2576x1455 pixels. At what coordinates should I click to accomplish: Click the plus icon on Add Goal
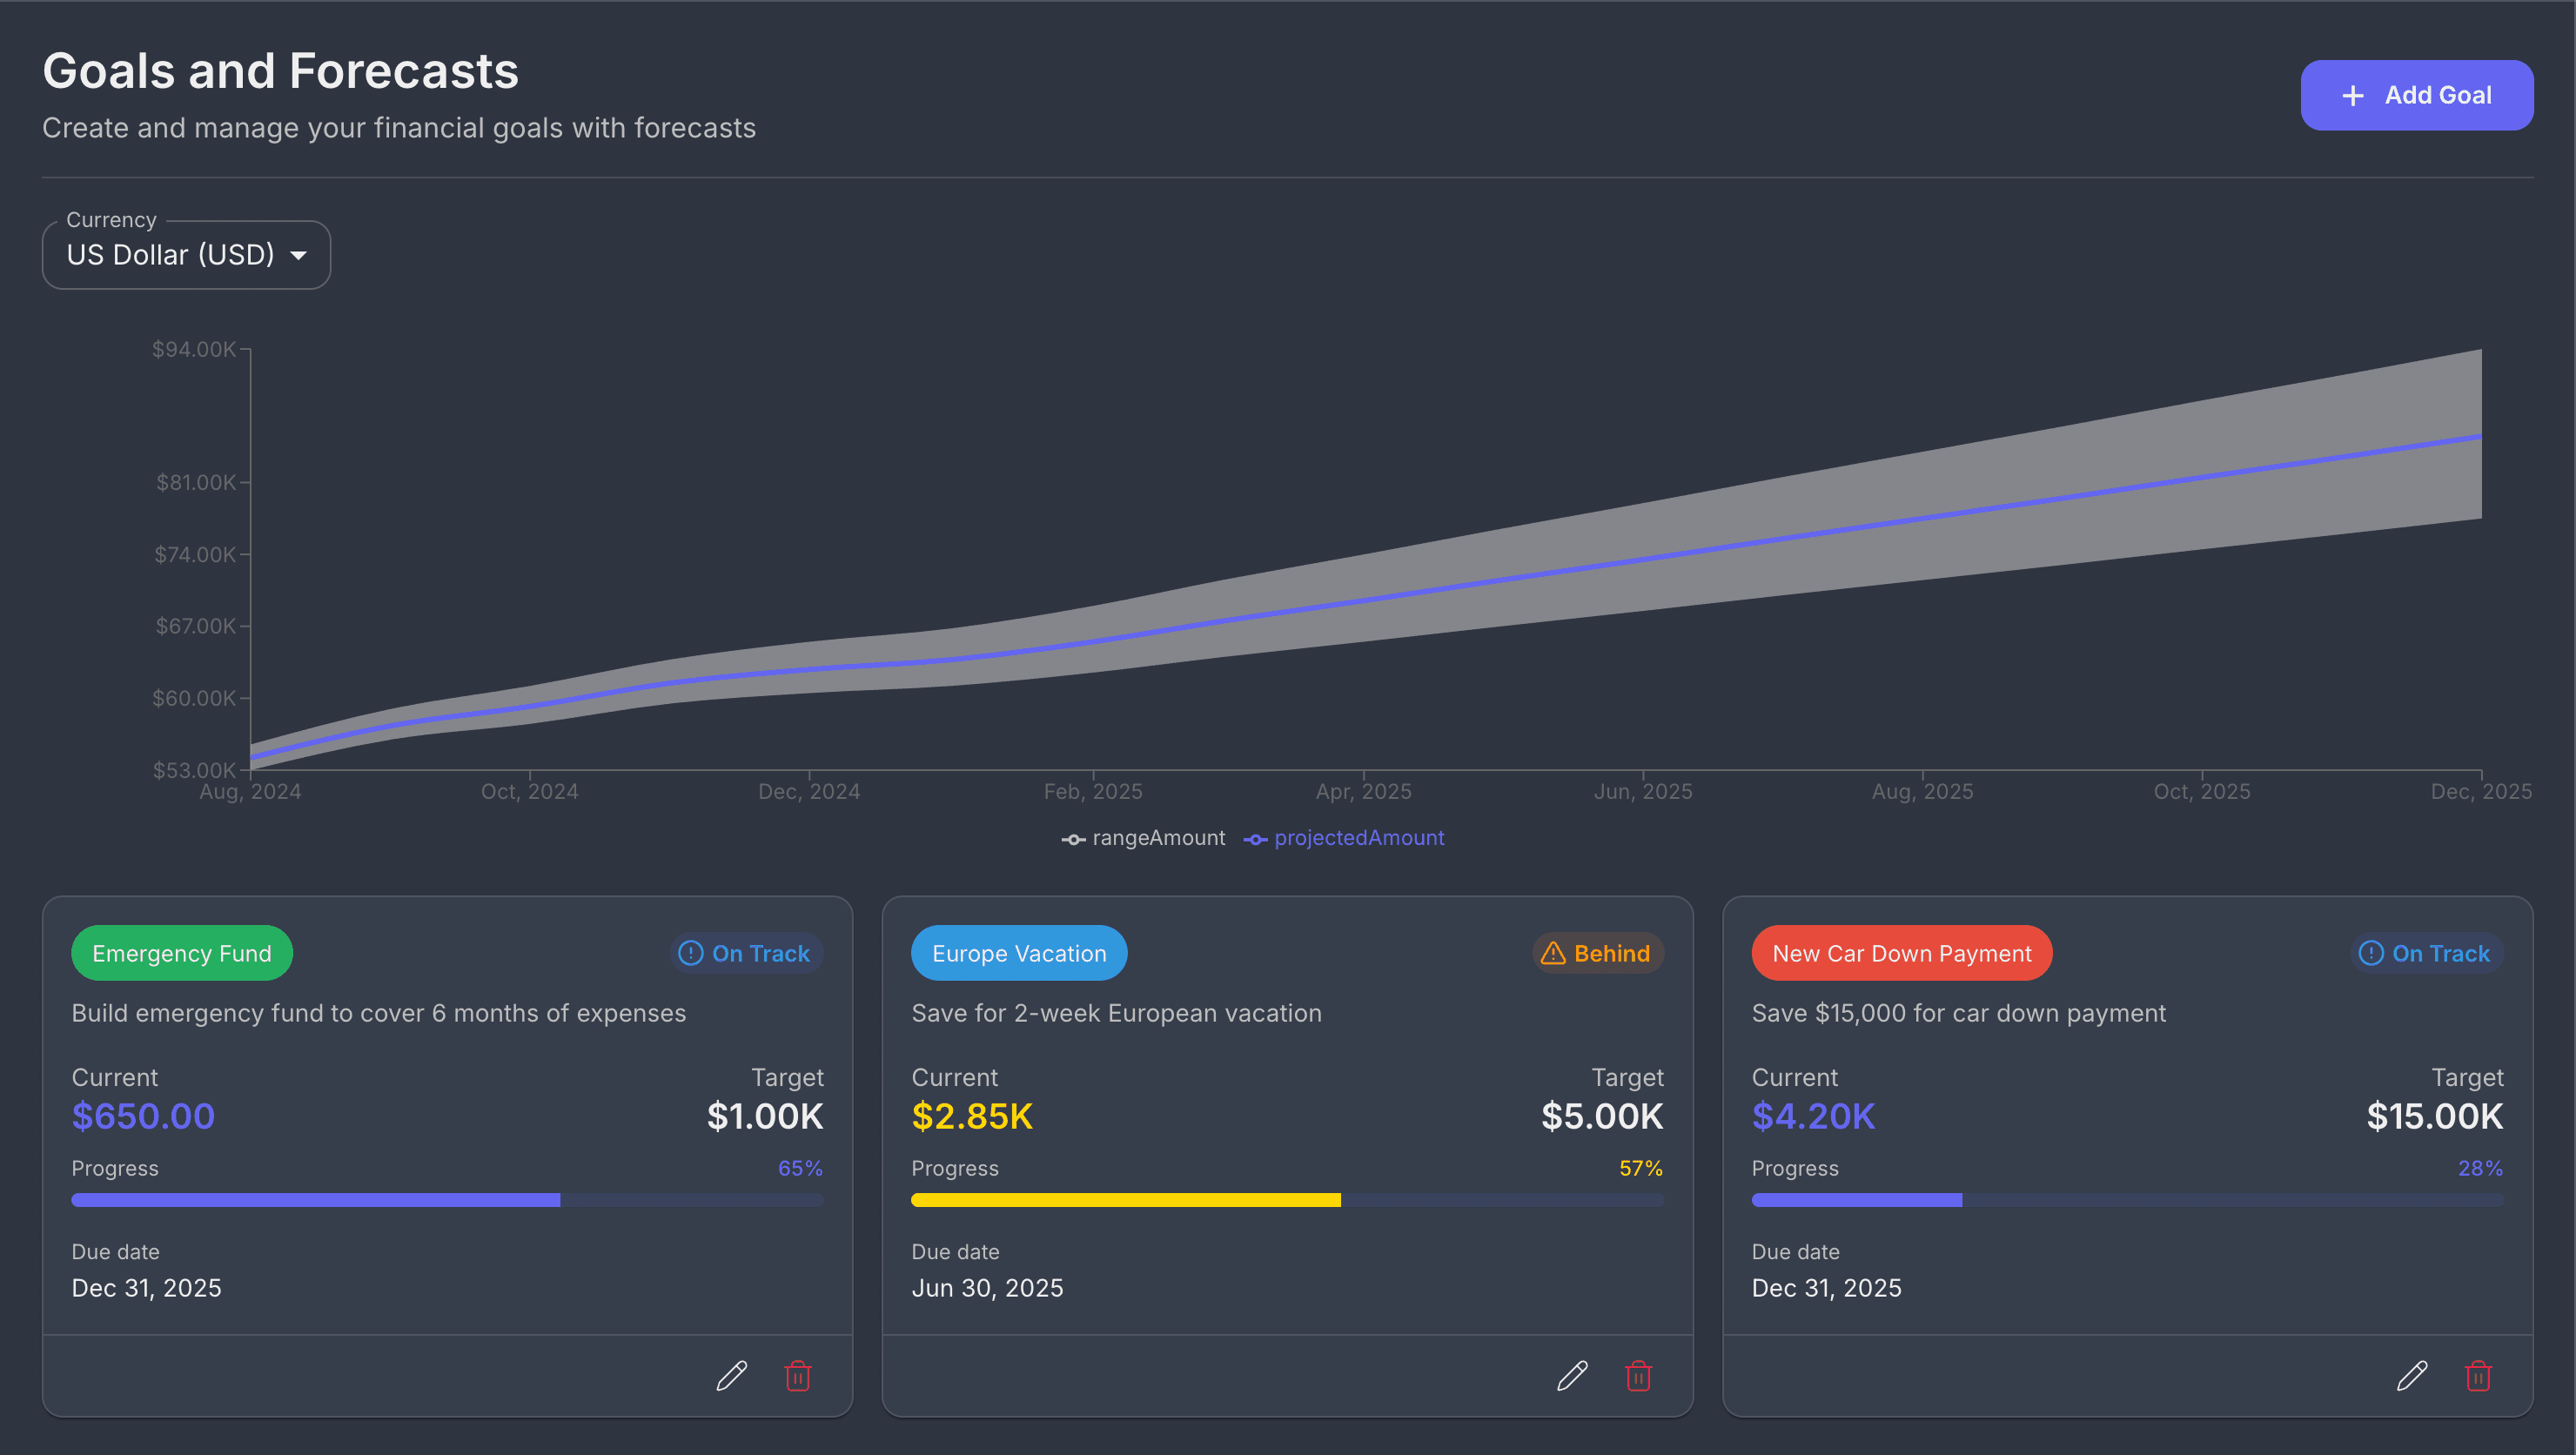(2353, 95)
